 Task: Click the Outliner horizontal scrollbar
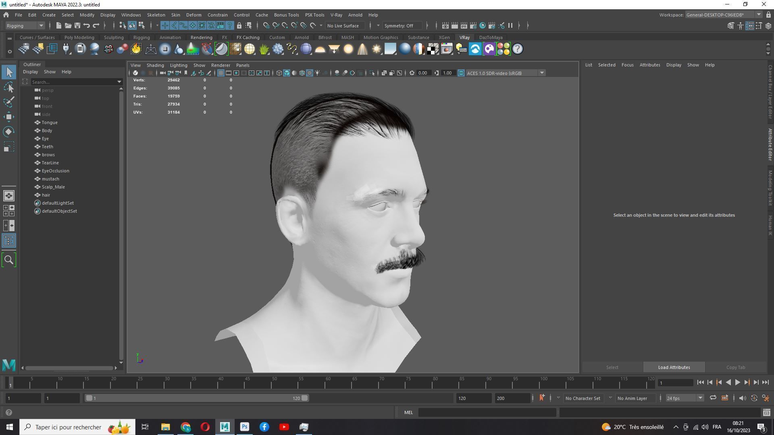pos(69,368)
